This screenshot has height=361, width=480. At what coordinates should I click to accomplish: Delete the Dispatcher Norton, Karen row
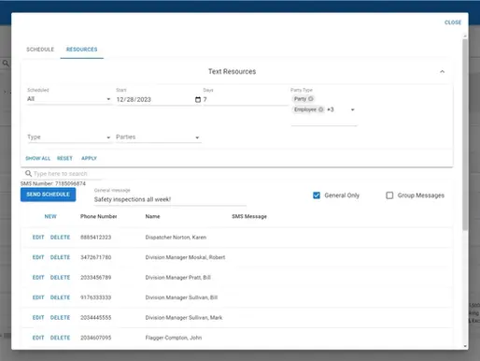tap(60, 238)
